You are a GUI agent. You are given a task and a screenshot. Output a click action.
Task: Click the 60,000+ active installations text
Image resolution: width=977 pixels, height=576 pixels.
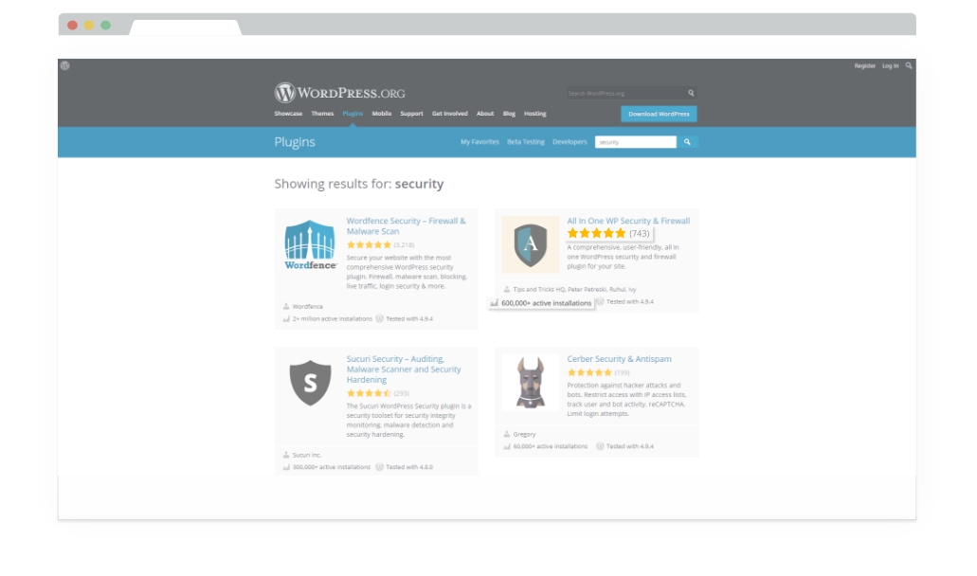551,446
